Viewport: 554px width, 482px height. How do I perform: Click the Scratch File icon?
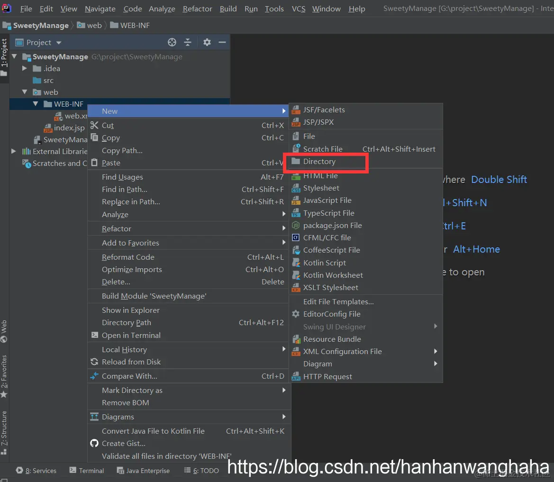tap(296, 149)
